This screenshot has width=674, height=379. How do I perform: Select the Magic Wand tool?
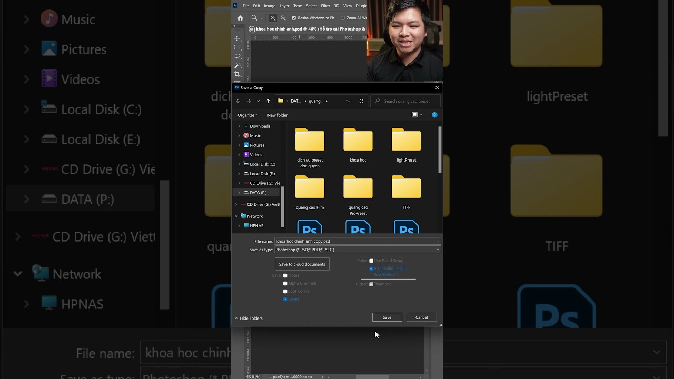click(237, 65)
